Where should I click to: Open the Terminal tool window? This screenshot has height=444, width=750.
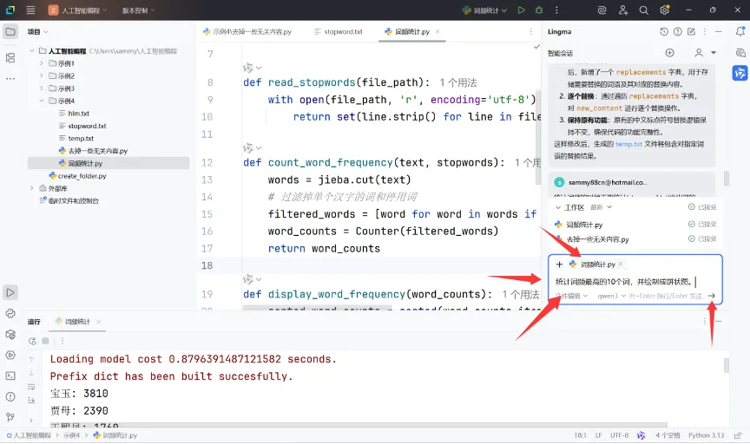[x=10, y=376]
